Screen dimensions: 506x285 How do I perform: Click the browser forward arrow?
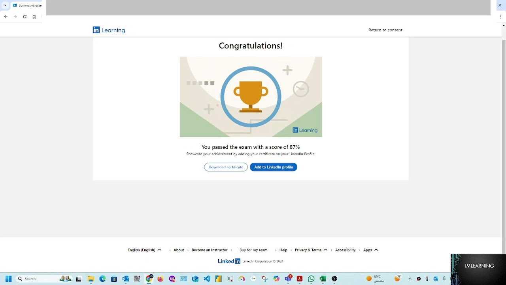click(15, 17)
